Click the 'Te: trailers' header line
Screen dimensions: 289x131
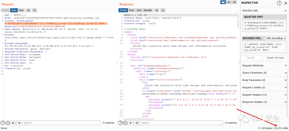pos(14,66)
